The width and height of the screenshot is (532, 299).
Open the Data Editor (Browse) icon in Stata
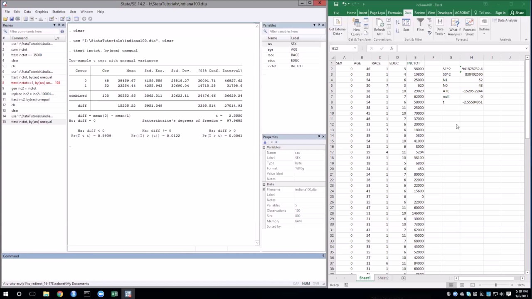[69, 19]
